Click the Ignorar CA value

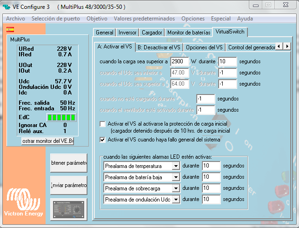pyautogui.click(x=65, y=125)
